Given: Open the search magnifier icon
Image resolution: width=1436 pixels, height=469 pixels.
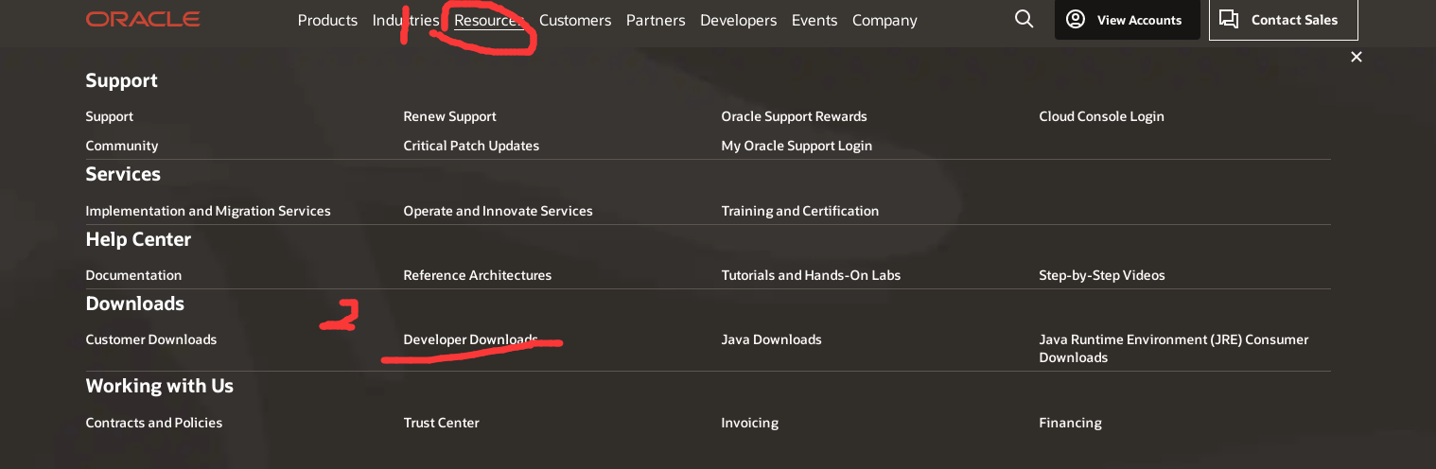Looking at the screenshot, I should 1024,19.
